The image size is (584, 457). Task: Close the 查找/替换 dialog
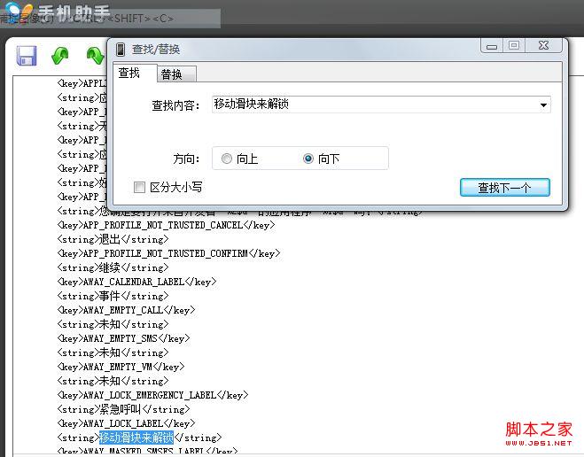click(x=543, y=45)
